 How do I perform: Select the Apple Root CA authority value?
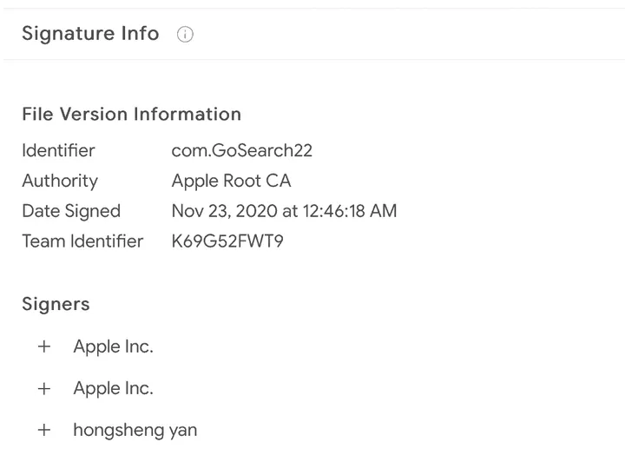231,181
